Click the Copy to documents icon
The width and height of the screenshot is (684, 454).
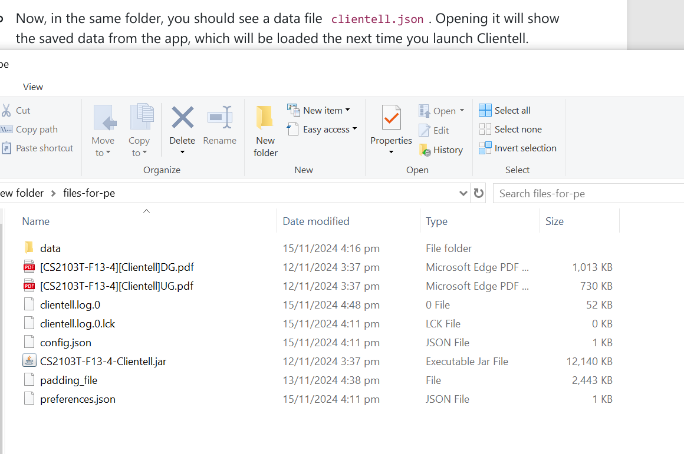[x=142, y=117]
